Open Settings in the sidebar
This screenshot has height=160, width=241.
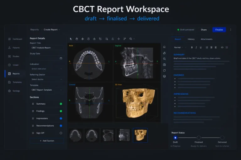tap(14, 91)
